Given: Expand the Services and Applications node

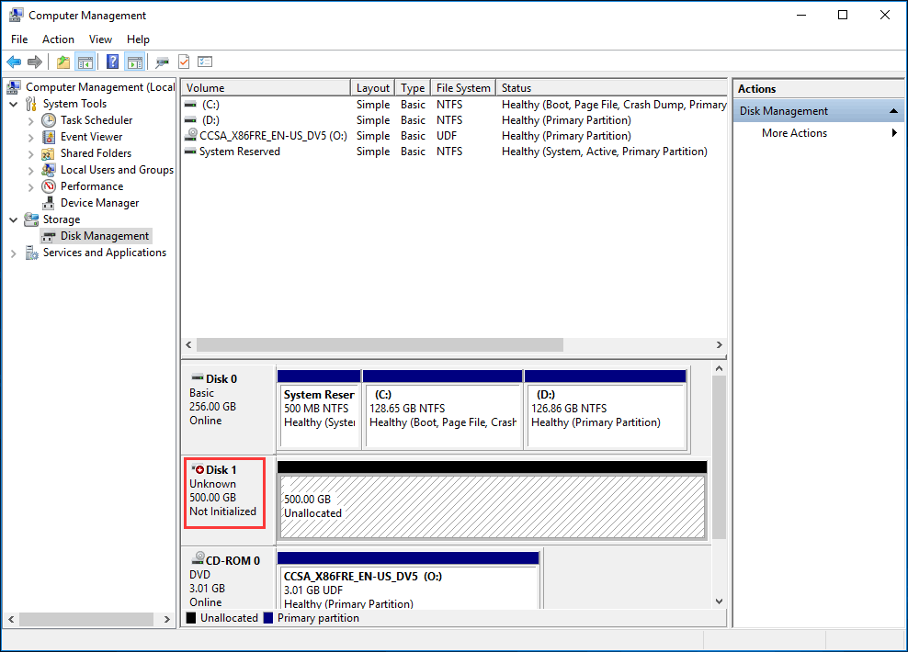Looking at the screenshot, I should [x=14, y=253].
